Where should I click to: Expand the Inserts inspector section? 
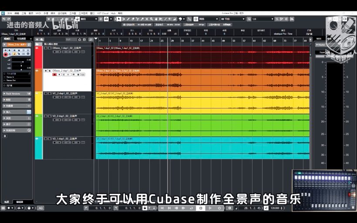click(17, 112)
